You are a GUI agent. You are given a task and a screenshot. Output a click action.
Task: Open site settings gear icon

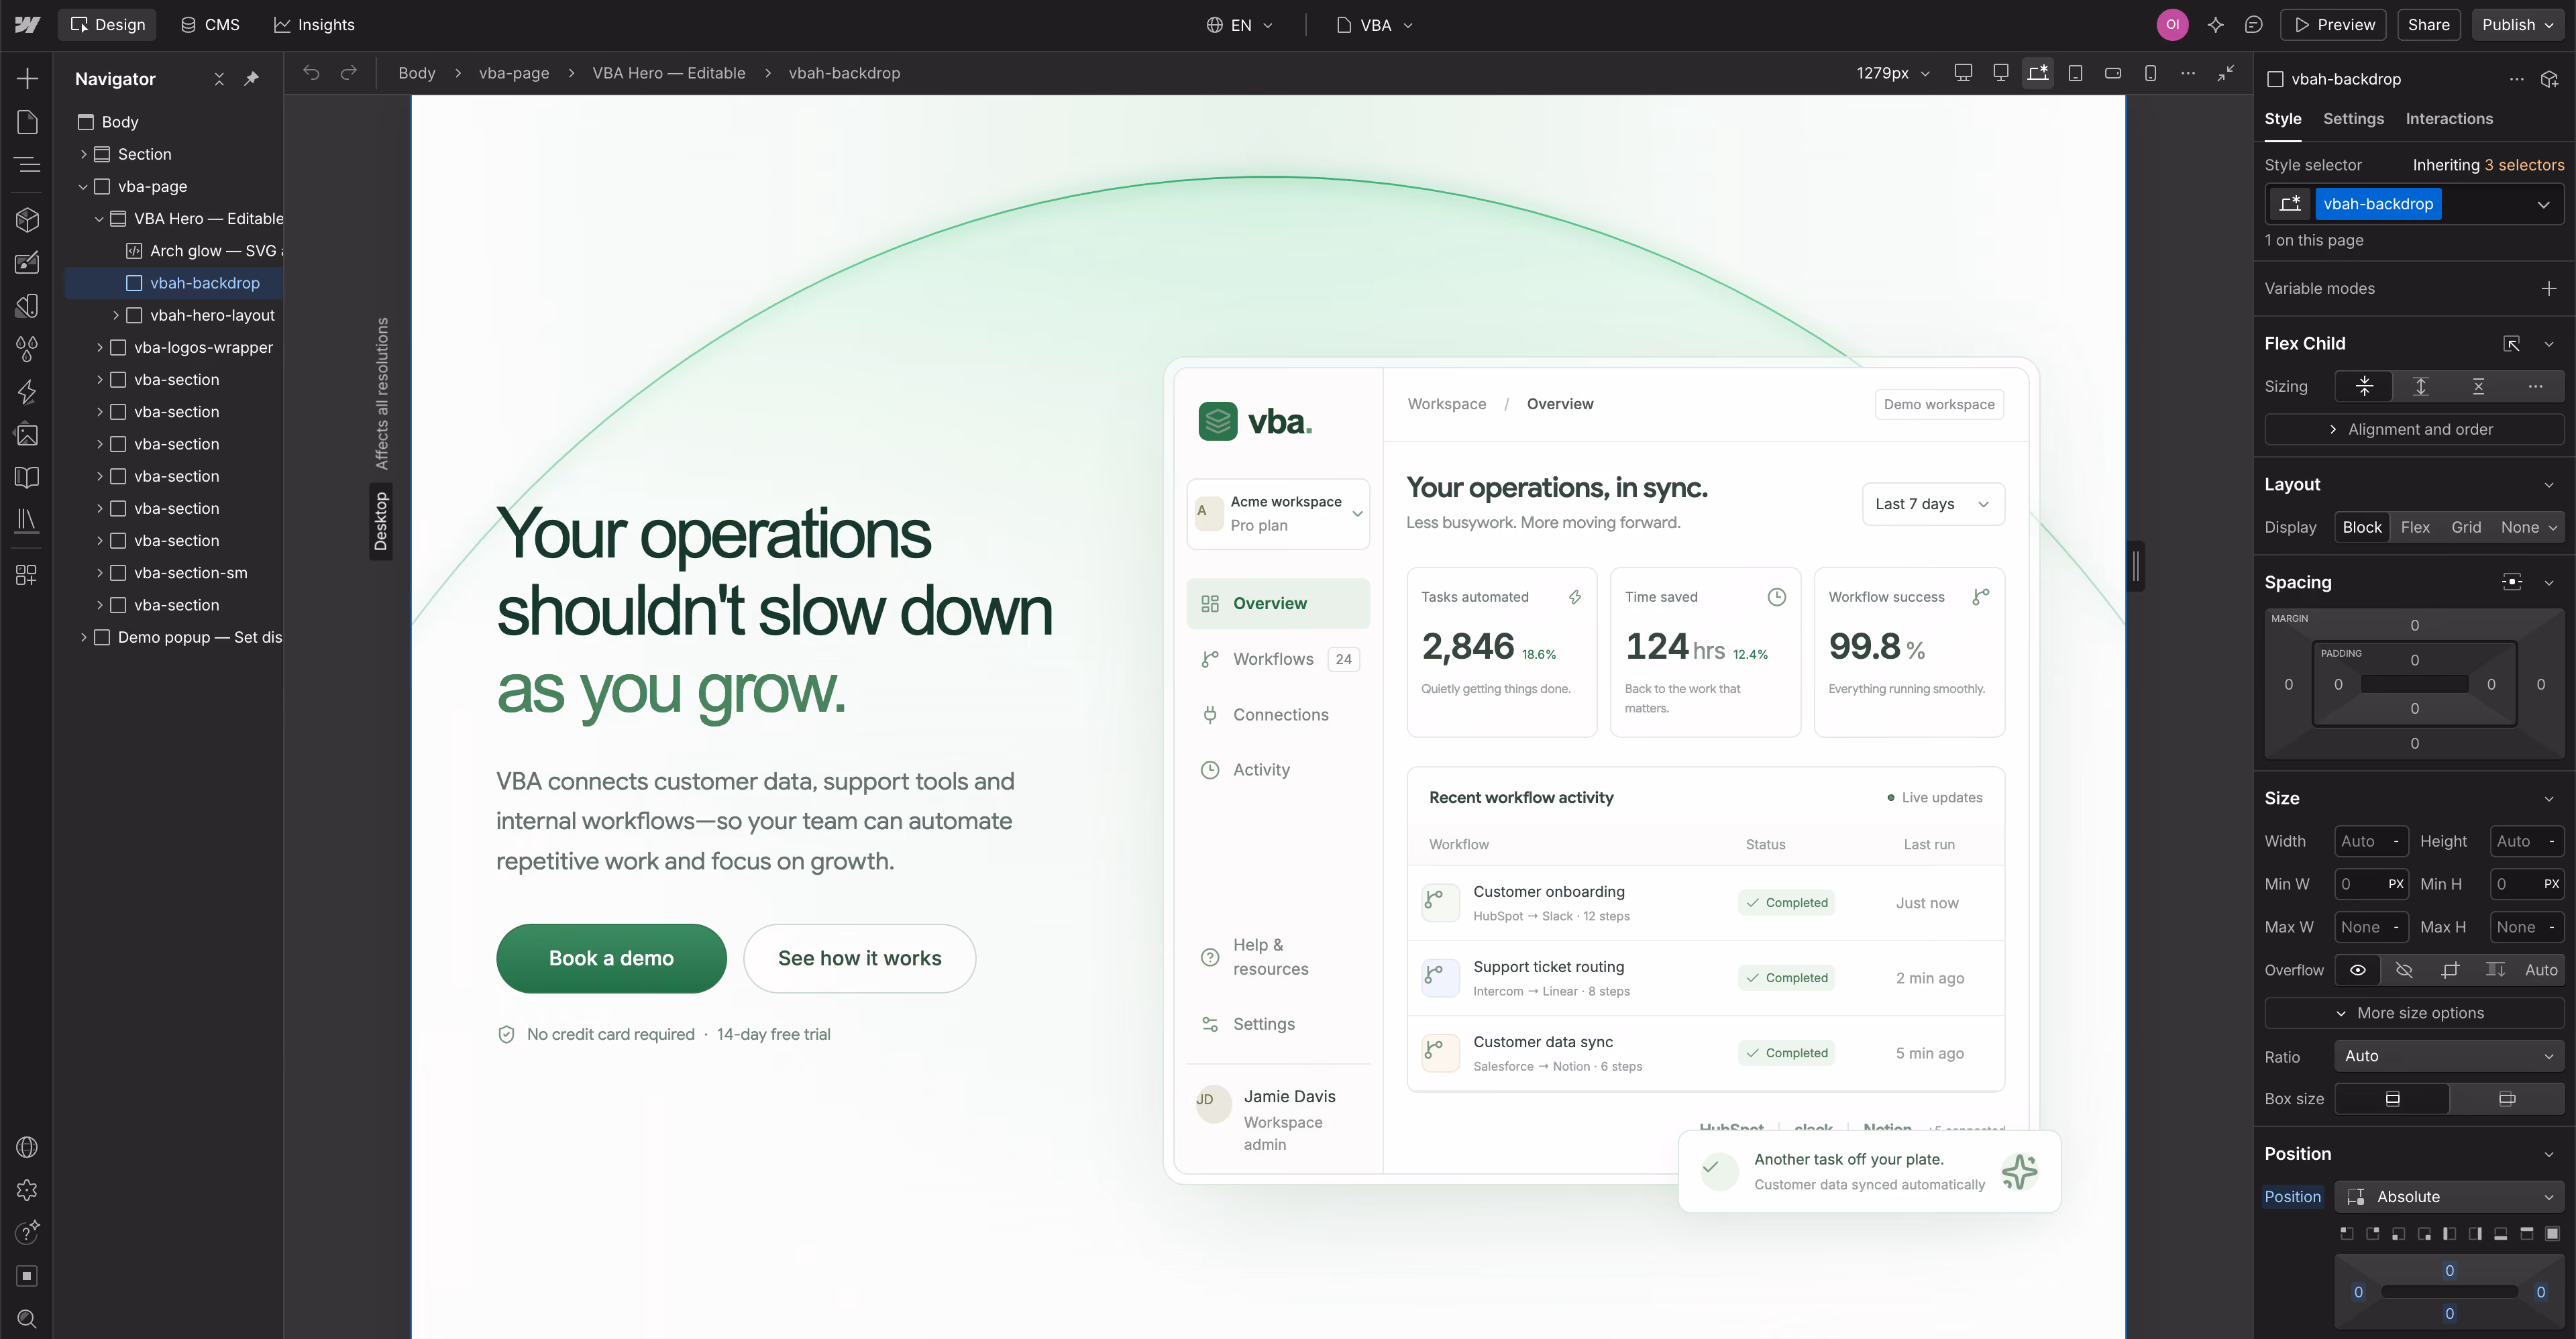point(27,1190)
